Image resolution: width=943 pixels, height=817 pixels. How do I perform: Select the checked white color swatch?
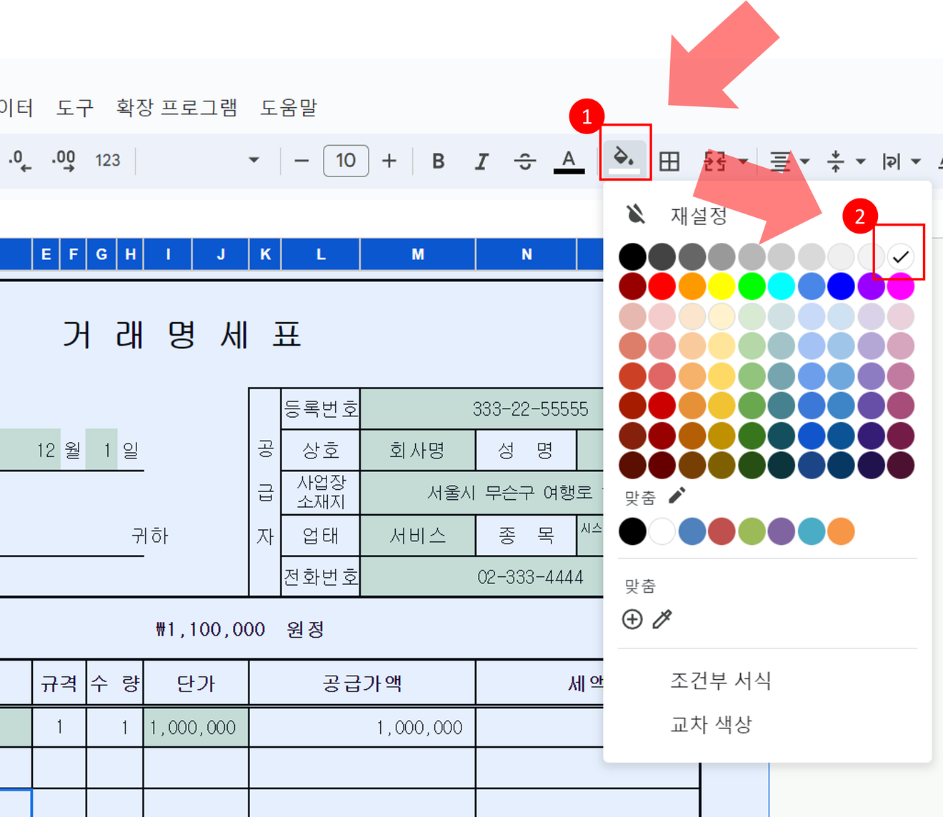coord(900,256)
